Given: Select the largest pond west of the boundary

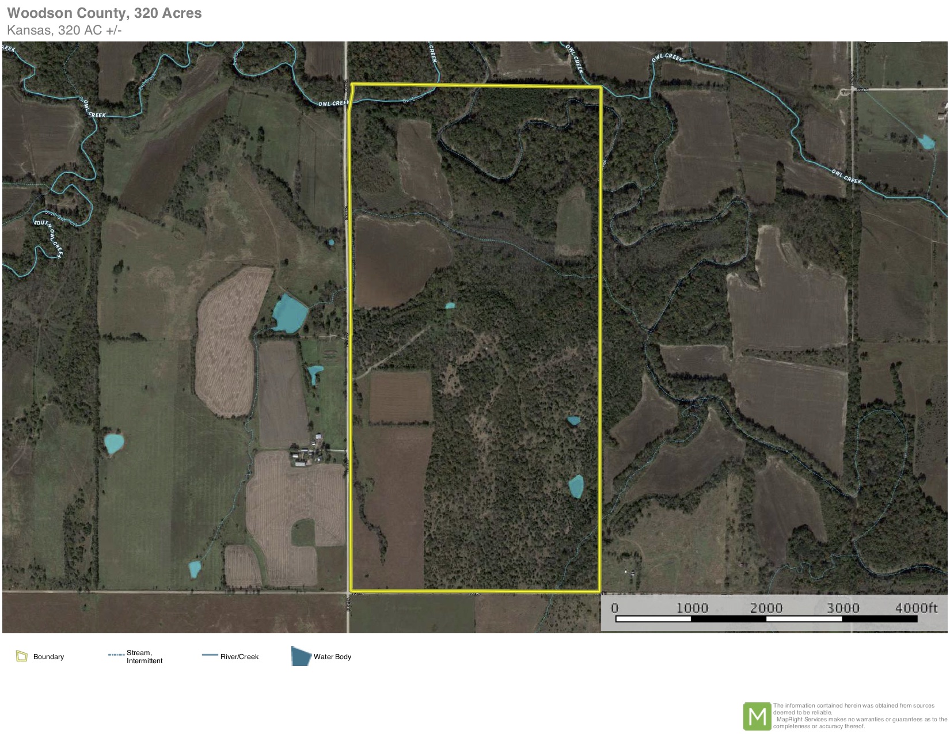Looking at the screenshot, I should click(290, 313).
